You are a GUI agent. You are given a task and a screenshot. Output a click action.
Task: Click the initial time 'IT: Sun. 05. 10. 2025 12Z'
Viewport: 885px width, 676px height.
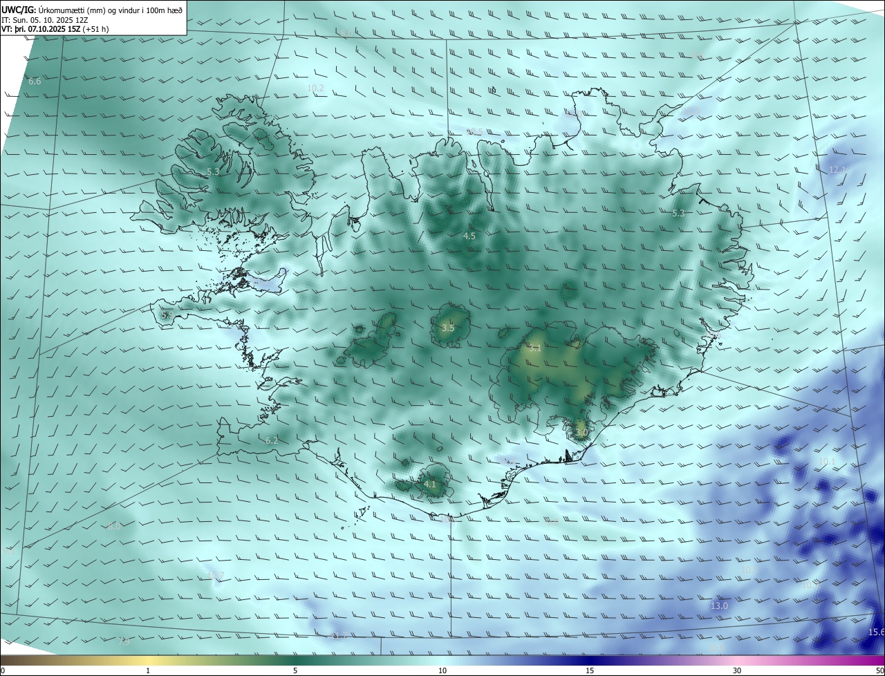click(x=44, y=20)
